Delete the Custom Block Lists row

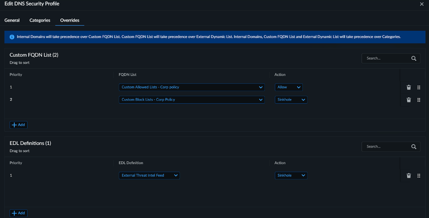tap(408, 100)
